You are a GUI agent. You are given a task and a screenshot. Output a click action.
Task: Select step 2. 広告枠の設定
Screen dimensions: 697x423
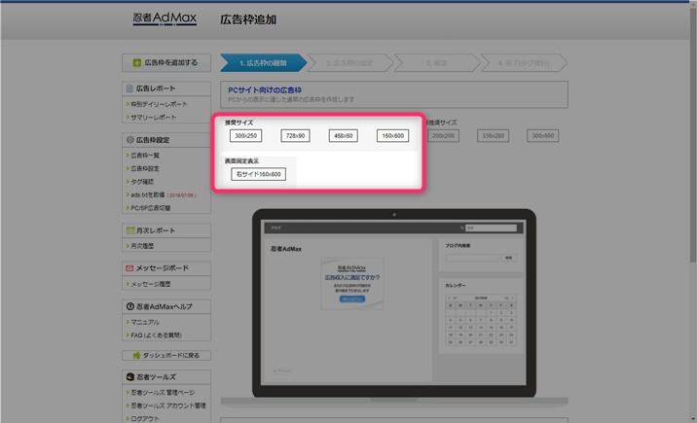[349, 63]
